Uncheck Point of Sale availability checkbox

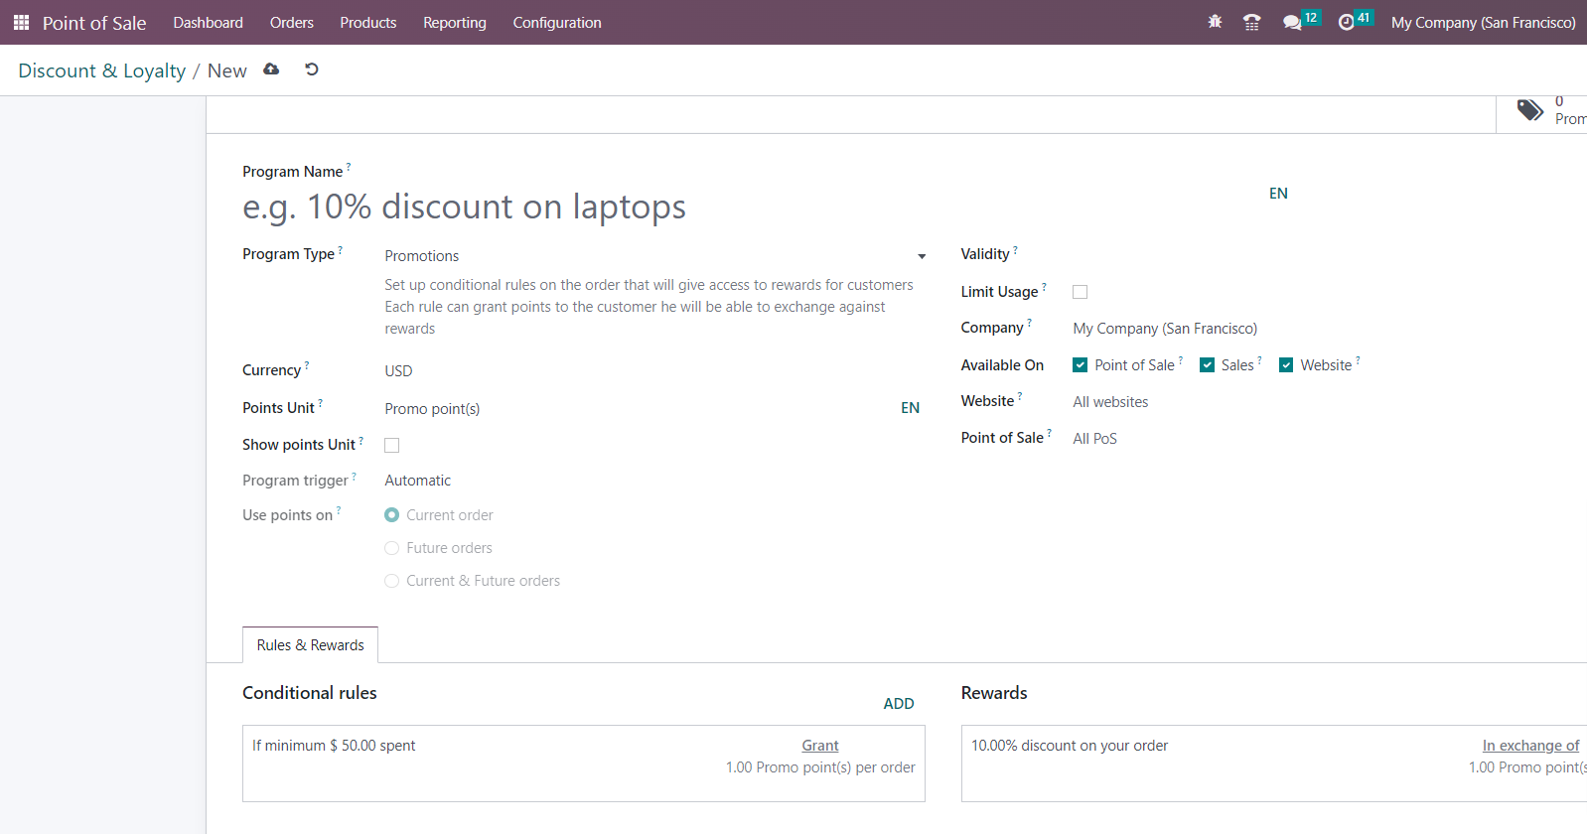pos(1081,365)
